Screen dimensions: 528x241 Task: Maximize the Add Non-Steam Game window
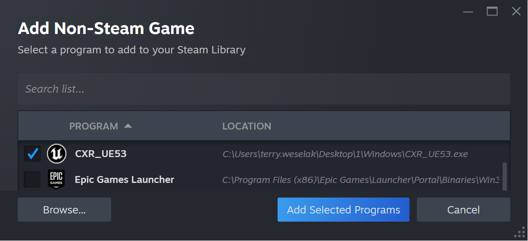click(x=492, y=12)
